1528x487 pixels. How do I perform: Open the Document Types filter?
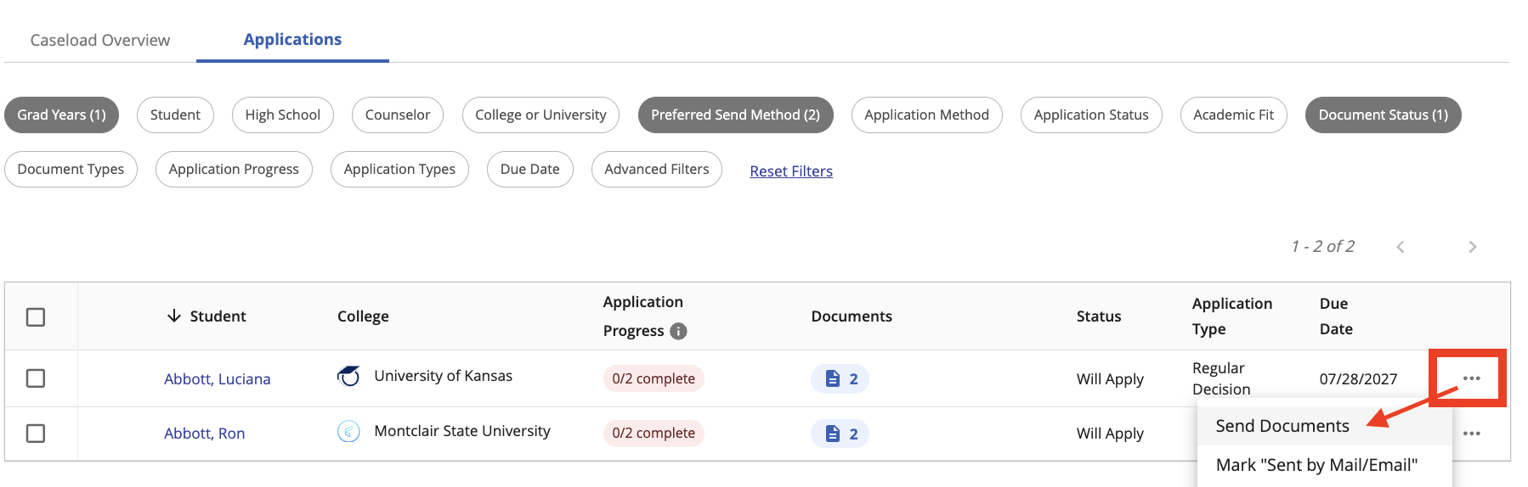71,169
